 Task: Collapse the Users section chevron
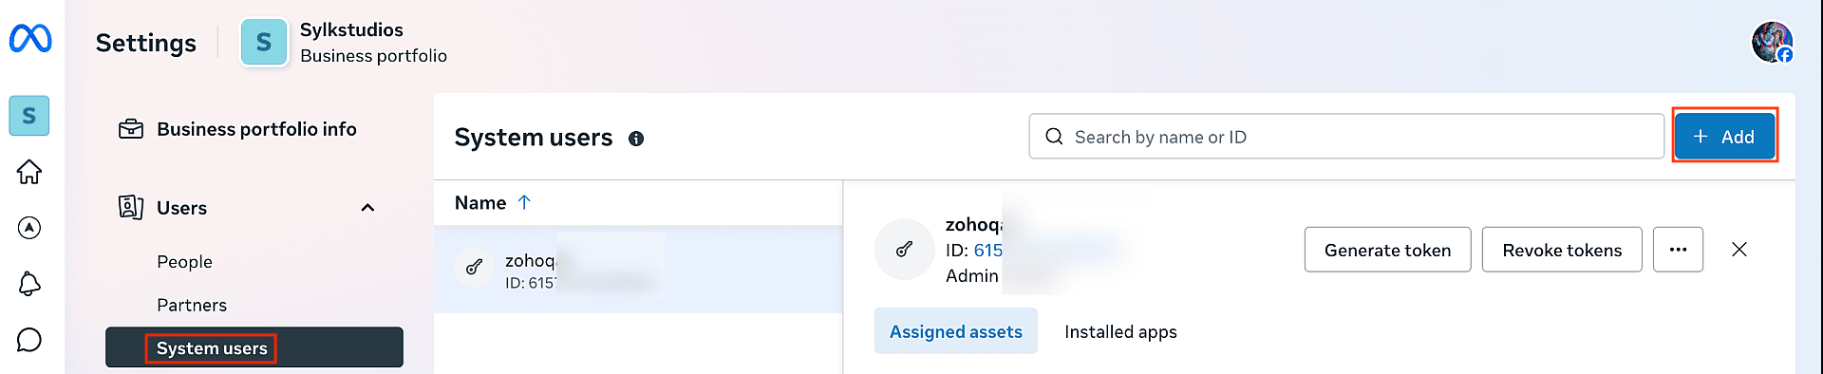click(x=368, y=208)
